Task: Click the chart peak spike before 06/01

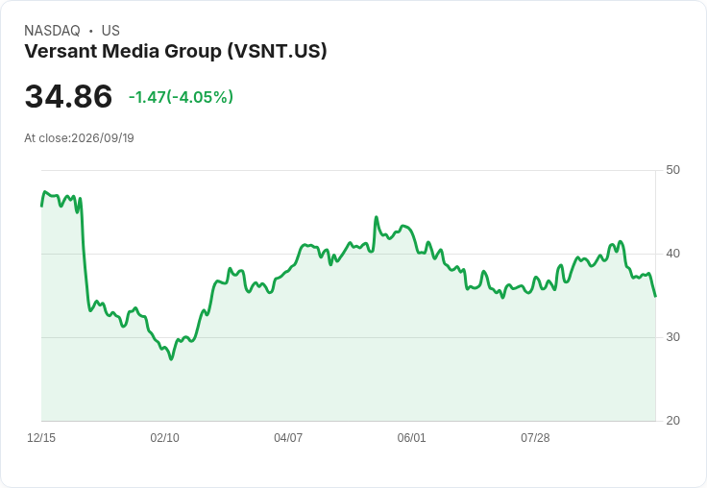Action: 376,217
